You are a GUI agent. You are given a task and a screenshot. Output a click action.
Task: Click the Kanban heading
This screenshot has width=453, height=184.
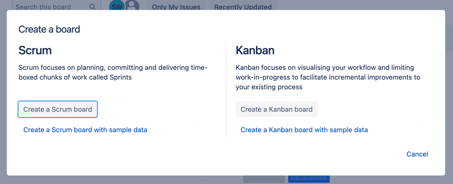click(x=255, y=50)
